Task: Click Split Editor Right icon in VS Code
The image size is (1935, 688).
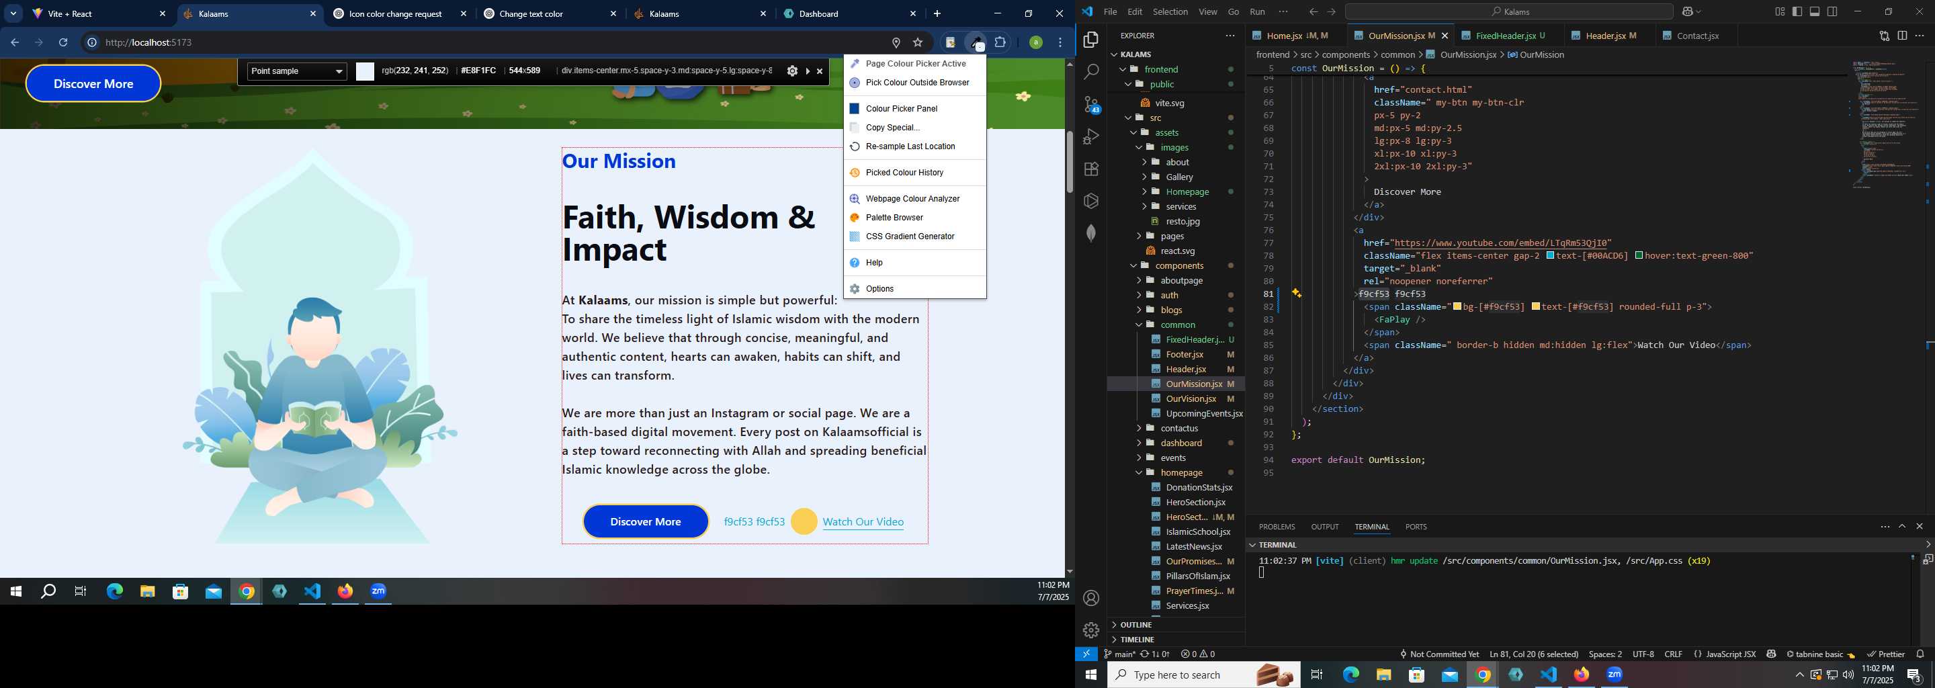Action: (x=1902, y=36)
